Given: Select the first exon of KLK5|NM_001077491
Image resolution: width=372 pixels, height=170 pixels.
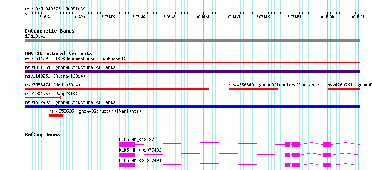Looking at the screenshot, I should (127, 165).
